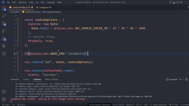Click httpOnly: true line in editor
The width and height of the screenshot is (189, 106).
pos(41,41)
